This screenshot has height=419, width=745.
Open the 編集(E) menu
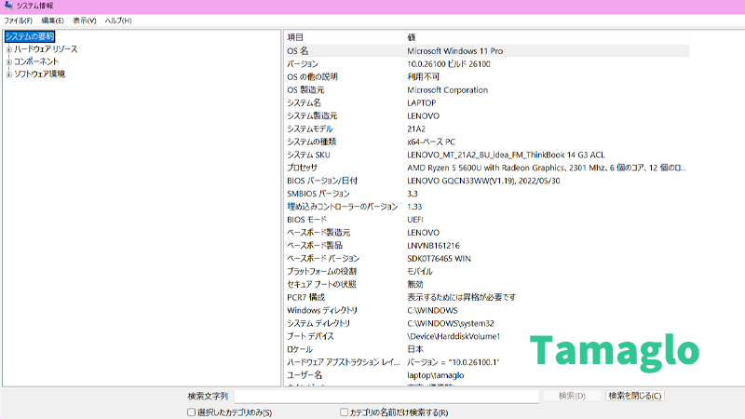tap(52, 20)
